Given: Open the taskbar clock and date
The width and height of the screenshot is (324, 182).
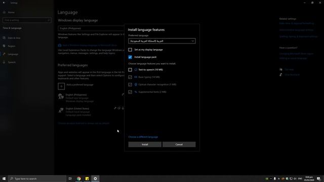Looking at the screenshot, I should tap(309, 178).
